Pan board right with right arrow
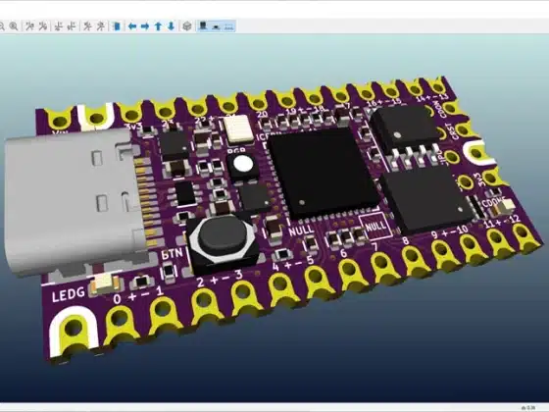Viewport: 549px width, 412px height. pyautogui.click(x=145, y=26)
